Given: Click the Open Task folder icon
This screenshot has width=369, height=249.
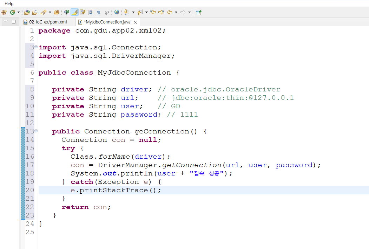Looking at the screenshot, I should [x=35, y=13].
